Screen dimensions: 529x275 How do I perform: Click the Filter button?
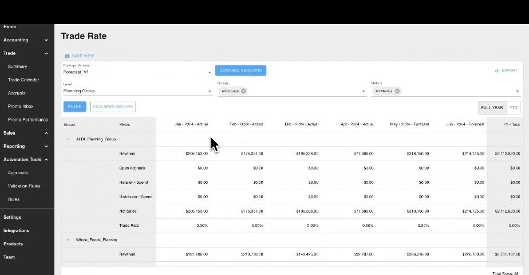[x=74, y=107]
